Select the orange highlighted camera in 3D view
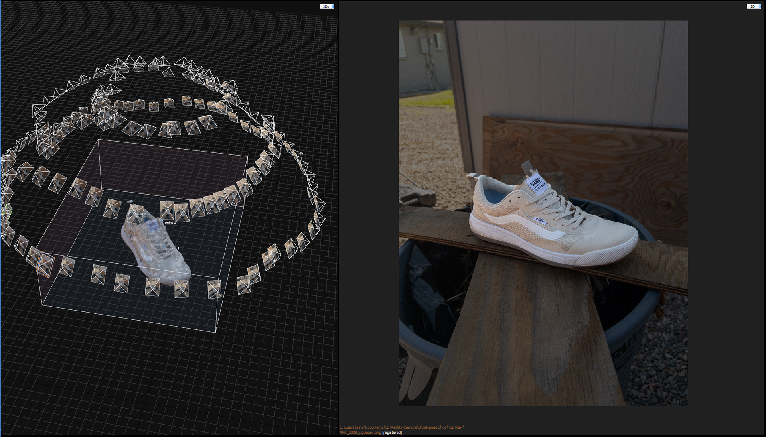Viewport: 766px width, 437px height. coord(45,264)
